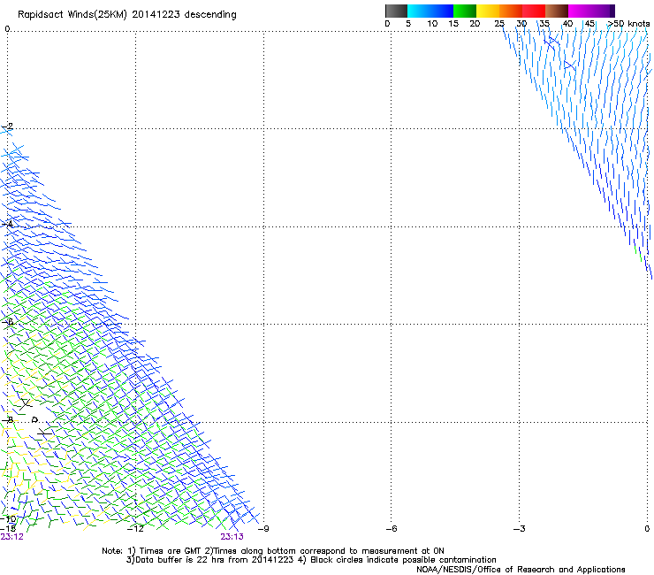Click the "-9" longitude axis label

(263, 529)
